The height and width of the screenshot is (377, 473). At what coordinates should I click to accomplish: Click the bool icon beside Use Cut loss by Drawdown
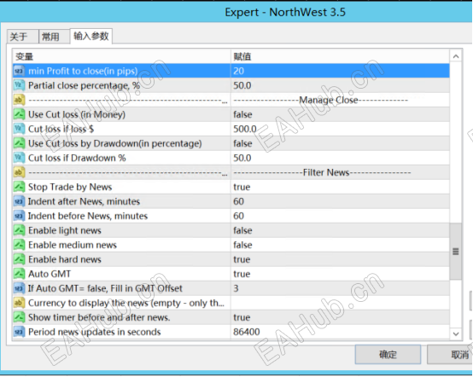(x=19, y=143)
